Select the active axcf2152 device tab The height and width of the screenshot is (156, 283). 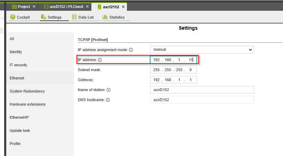pyautogui.click(x=109, y=7)
